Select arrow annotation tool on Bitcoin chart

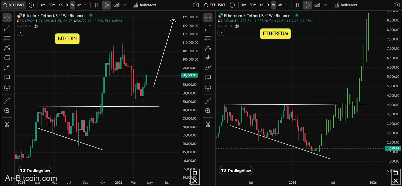(x=7, y=68)
